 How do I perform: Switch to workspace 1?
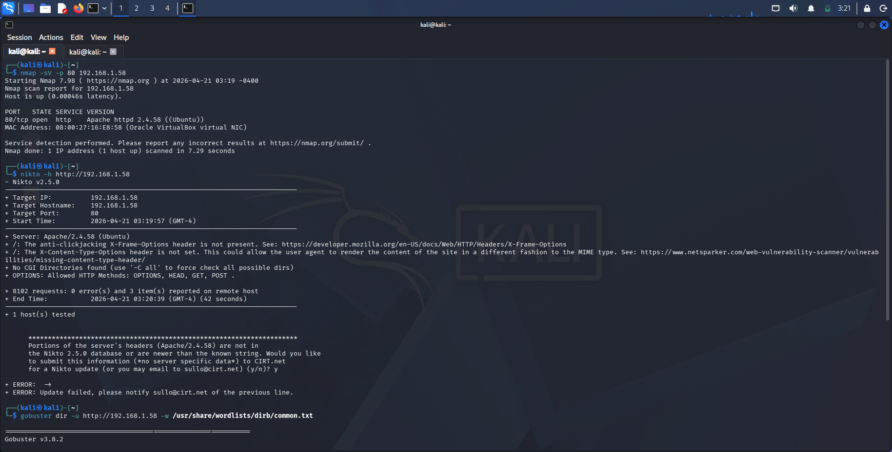121,8
